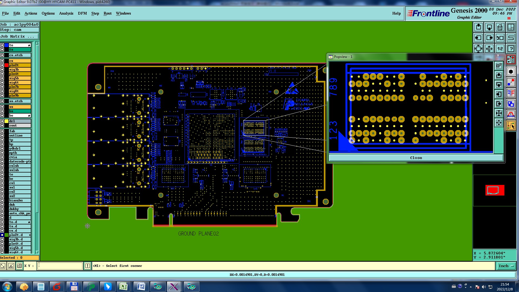Click the X Y coordinate input field
This screenshot has width=519, height=292.
click(60, 266)
